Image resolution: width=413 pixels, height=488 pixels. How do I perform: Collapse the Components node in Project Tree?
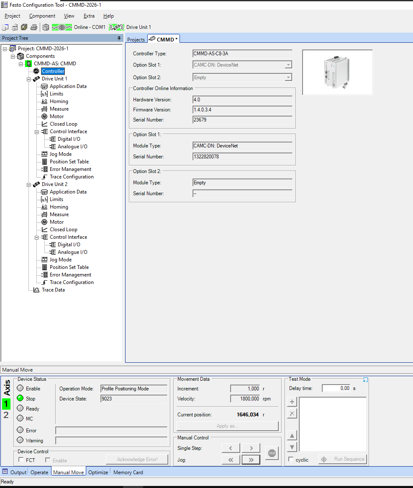click(x=13, y=56)
